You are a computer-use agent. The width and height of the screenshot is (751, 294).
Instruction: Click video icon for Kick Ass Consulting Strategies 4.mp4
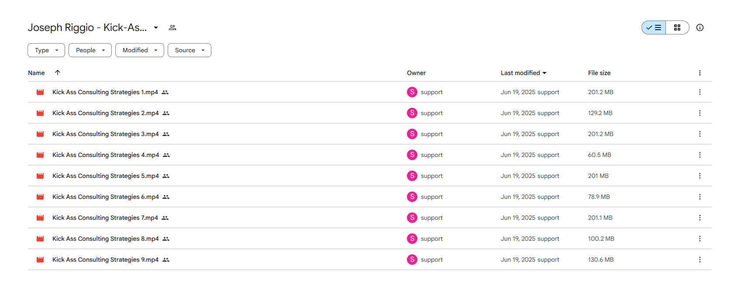coord(40,155)
